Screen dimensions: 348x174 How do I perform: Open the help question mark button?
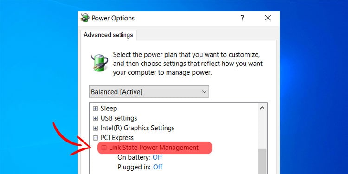[x=242, y=18]
